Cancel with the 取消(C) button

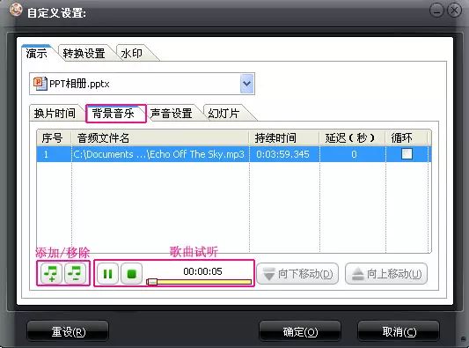[399, 331]
